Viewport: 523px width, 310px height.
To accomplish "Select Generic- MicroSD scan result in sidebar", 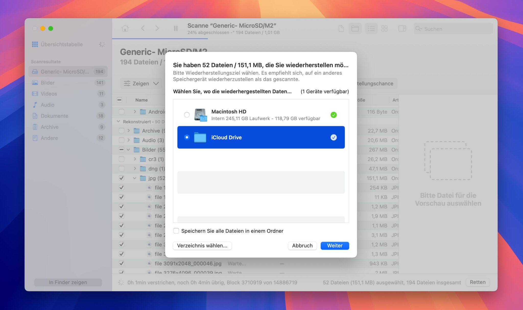I will (x=68, y=72).
